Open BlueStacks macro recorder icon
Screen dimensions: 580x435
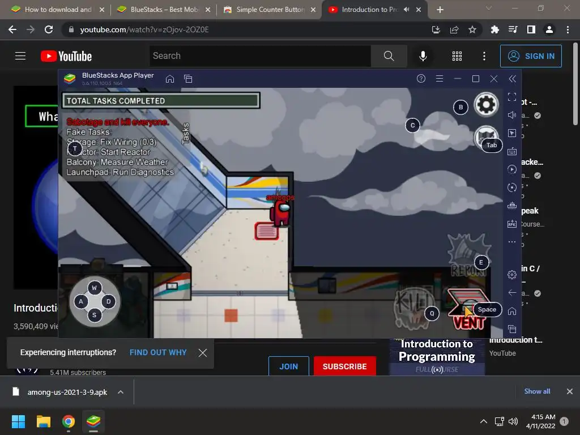[512, 169]
